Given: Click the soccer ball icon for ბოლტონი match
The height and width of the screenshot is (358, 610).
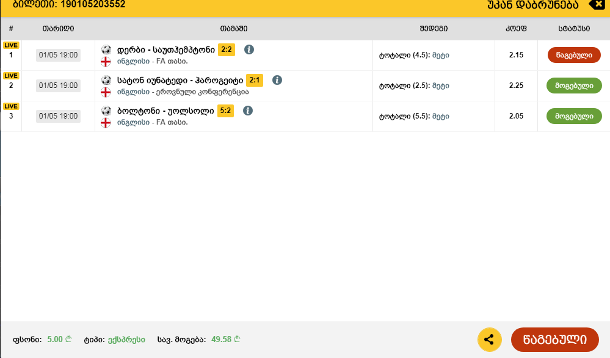Looking at the screenshot, I should [x=106, y=111].
